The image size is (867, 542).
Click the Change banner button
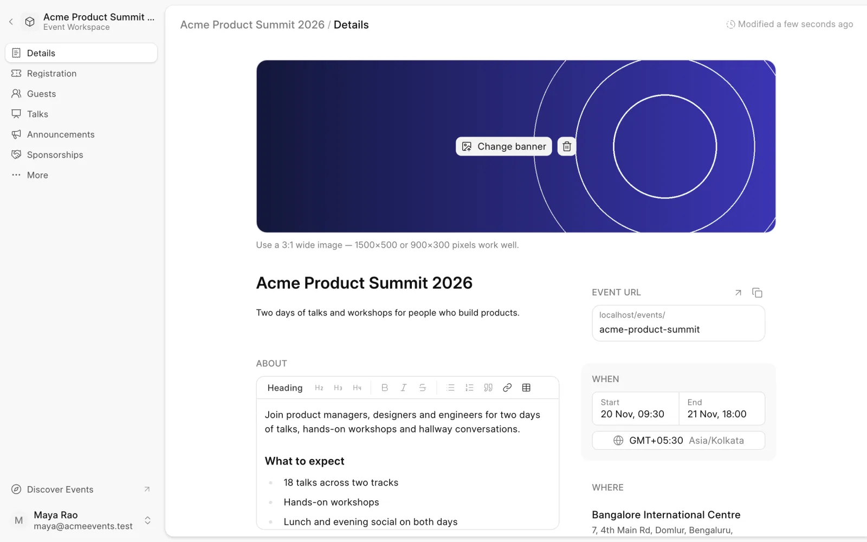coord(504,146)
